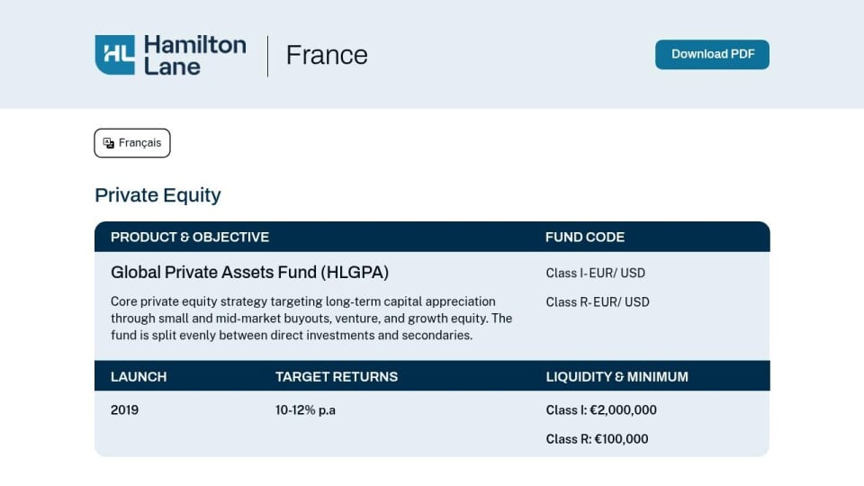
Task: Click the PRODUCT & OBJECTIVE column header
Action: 190,237
